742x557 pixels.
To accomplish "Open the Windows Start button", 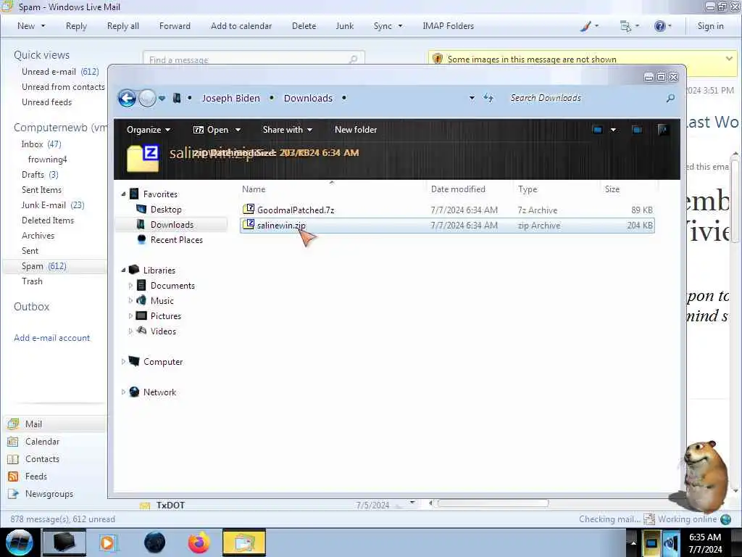I will (20, 542).
